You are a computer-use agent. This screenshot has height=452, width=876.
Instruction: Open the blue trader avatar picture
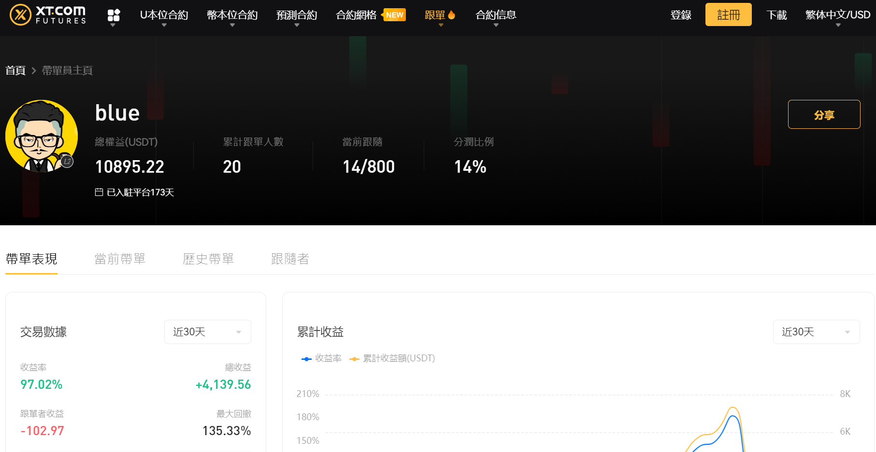pyautogui.click(x=42, y=136)
